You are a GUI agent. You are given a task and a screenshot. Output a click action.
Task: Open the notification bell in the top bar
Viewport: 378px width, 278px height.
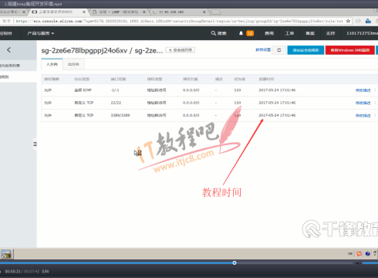tap(241, 33)
